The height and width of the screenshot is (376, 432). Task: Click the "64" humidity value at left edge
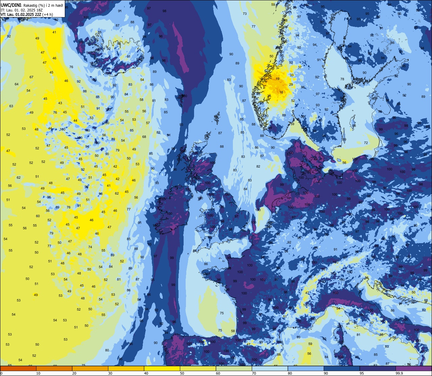point(17,84)
